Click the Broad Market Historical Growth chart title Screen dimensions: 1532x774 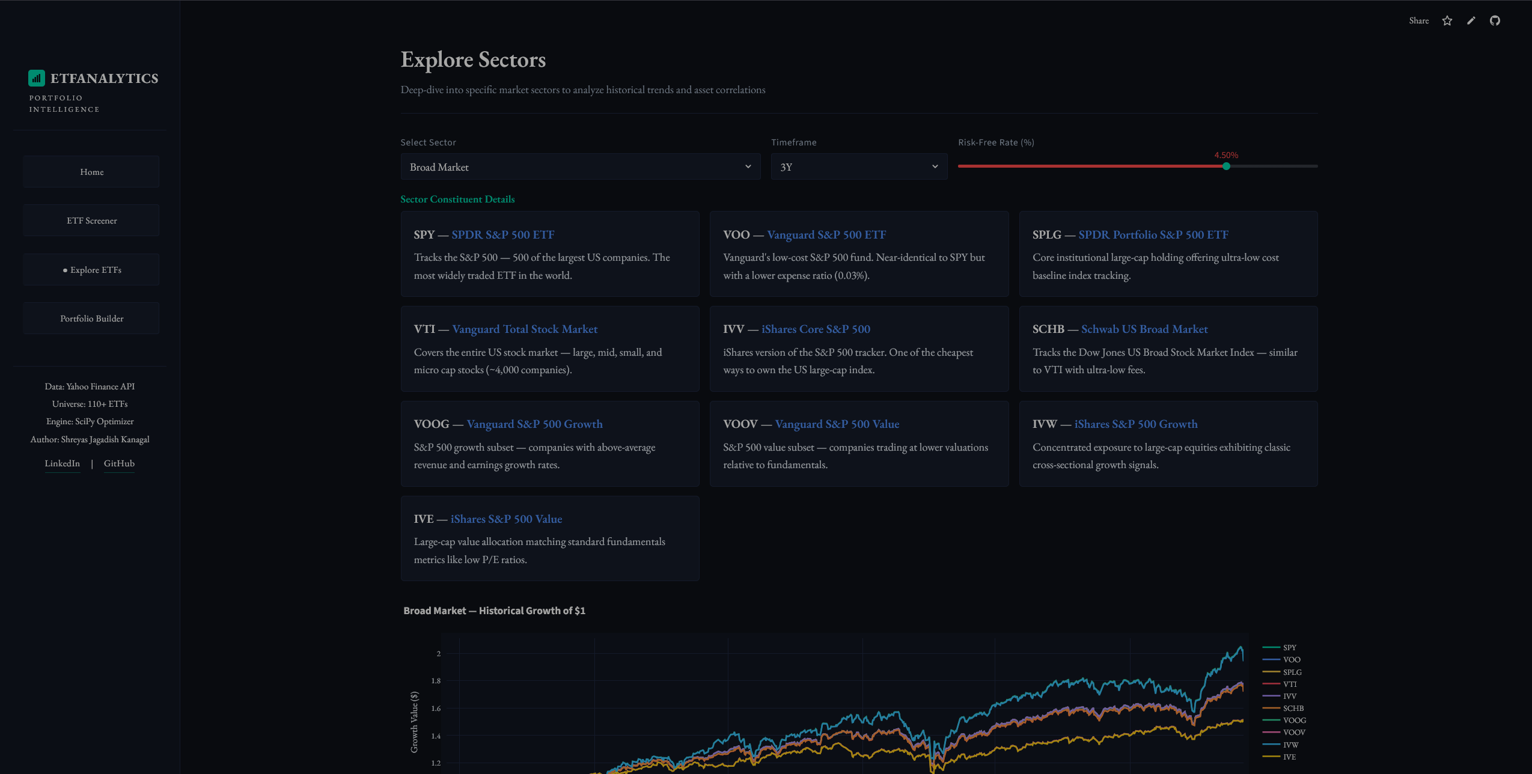[x=494, y=611]
